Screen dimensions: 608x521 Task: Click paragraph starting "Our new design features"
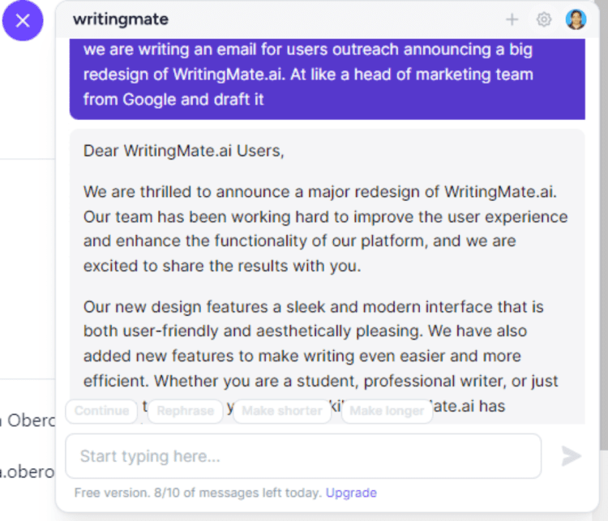(x=326, y=344)
